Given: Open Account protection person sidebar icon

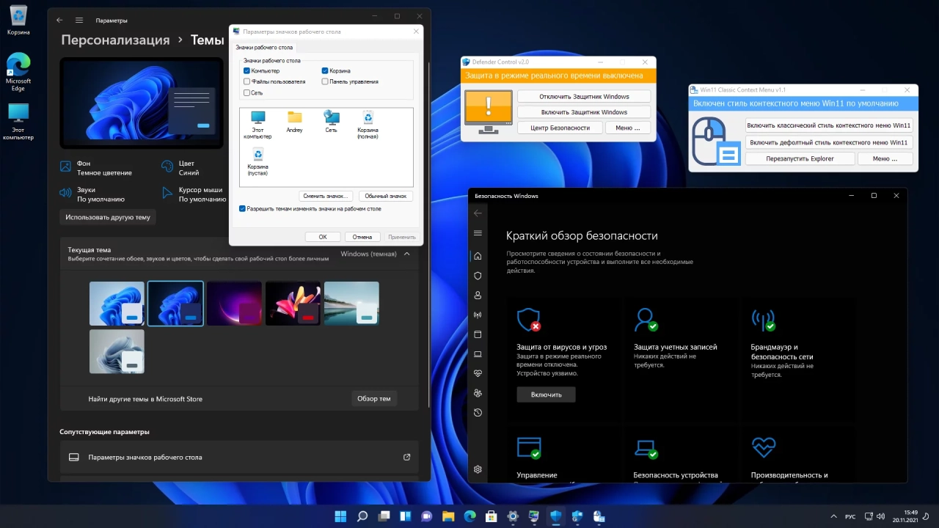Looking at the screenshot, I should [478, 296].
